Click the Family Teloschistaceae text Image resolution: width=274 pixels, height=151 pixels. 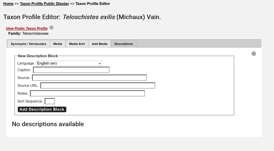pos(28,33)
